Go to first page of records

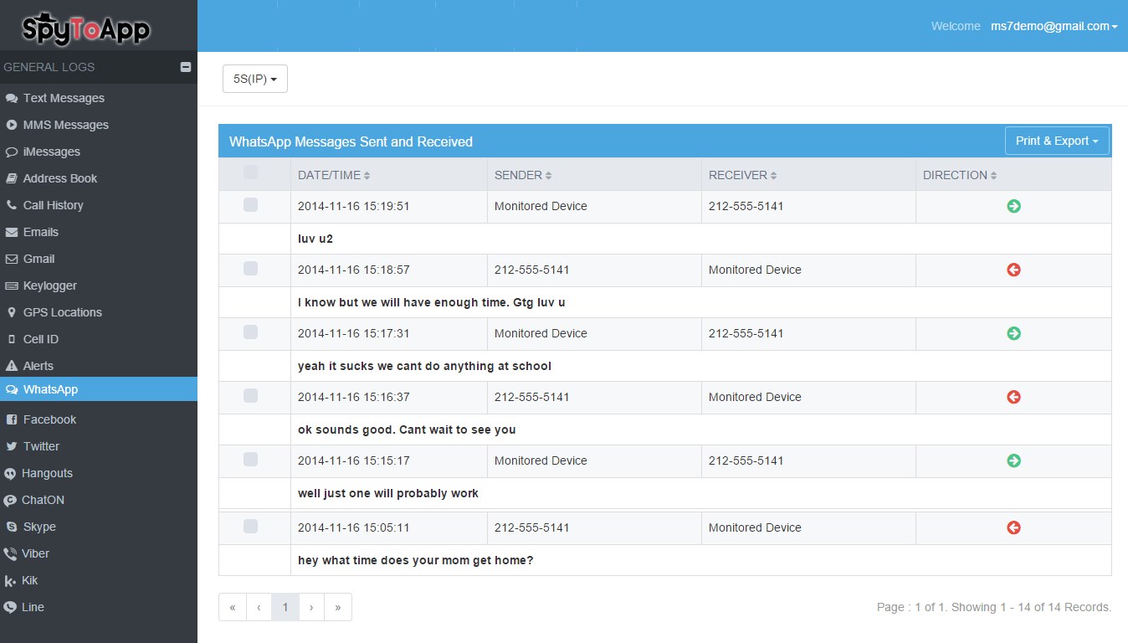233,607
